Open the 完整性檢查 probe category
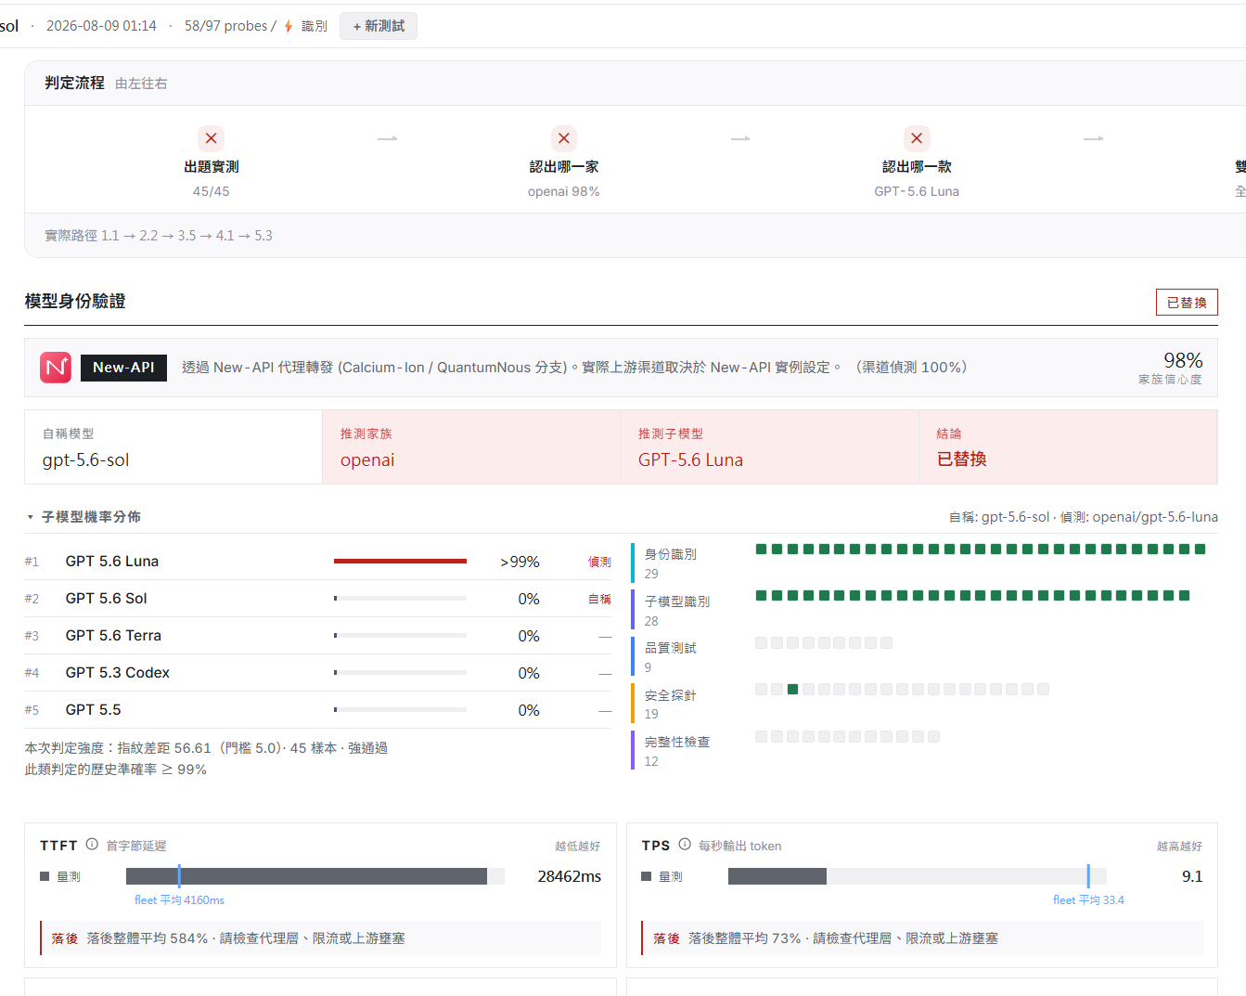The height and width of the screenshot is (996, 1246). [x=677, y=742]
